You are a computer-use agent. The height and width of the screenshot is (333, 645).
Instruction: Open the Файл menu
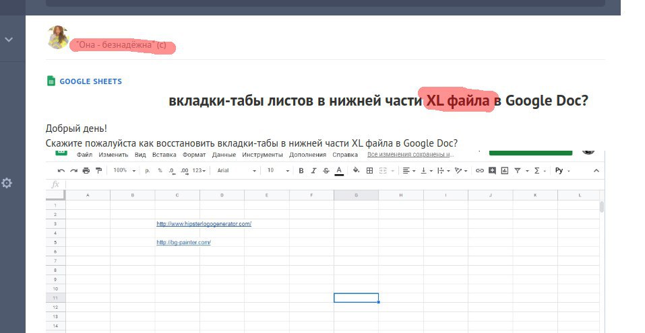pyautogui.click(x=84, y=155)
